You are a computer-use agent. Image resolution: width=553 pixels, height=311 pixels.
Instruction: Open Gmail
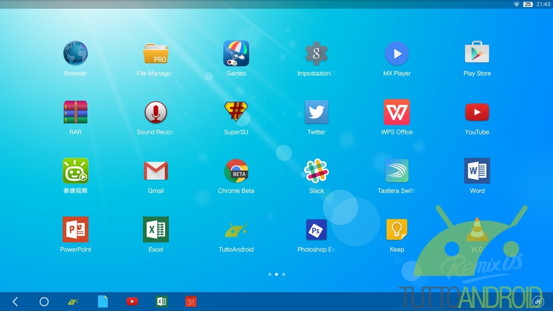pos(156,171)
